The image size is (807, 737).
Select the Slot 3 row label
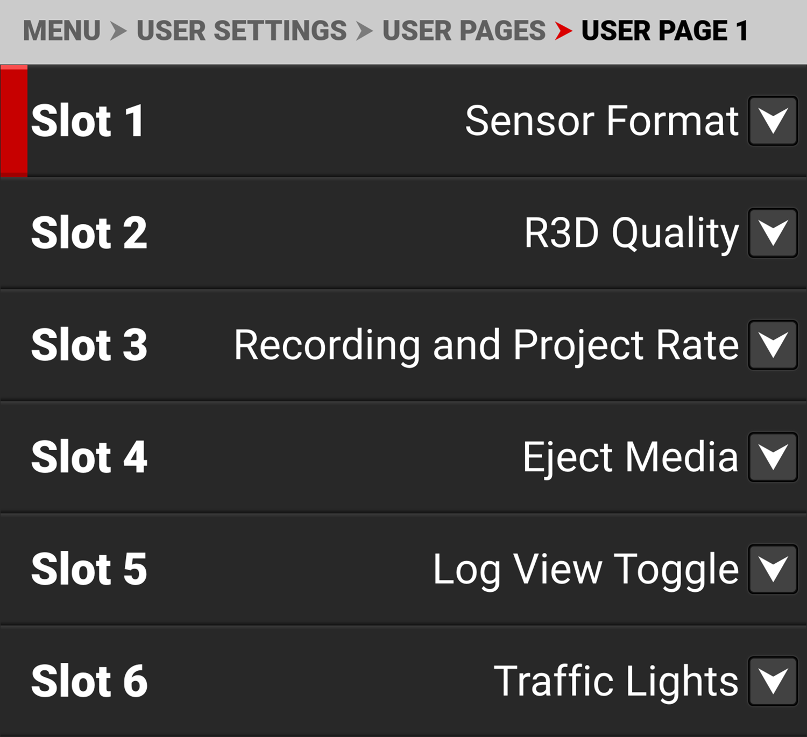pyautogui.click(x=89, y=345)
